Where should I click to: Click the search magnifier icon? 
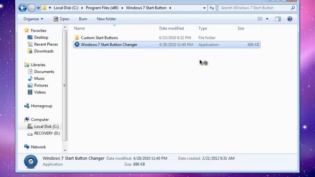(x=293, y=8)
